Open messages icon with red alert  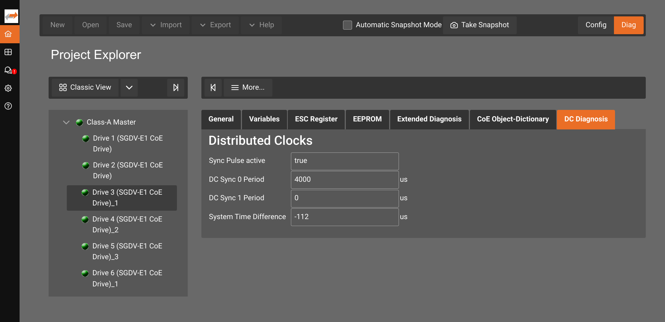click(8, 70)
